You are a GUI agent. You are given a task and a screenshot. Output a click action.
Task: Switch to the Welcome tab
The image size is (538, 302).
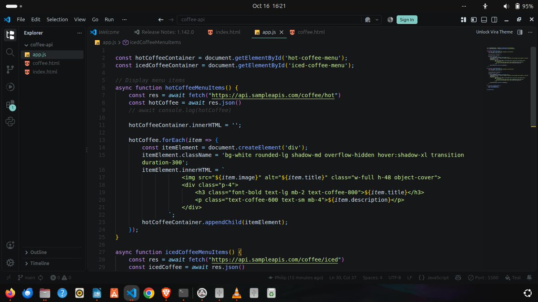tap(105, 32)
